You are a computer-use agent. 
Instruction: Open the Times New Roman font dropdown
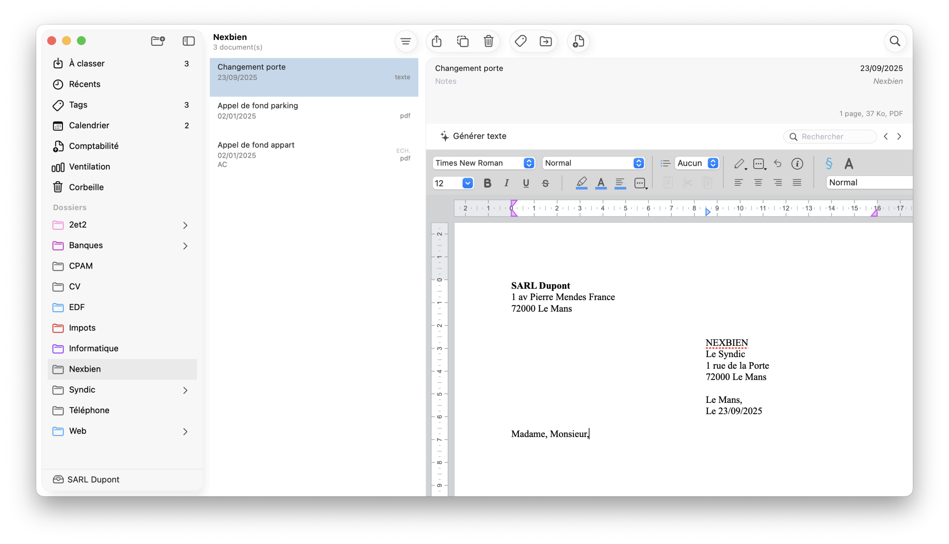483,163
